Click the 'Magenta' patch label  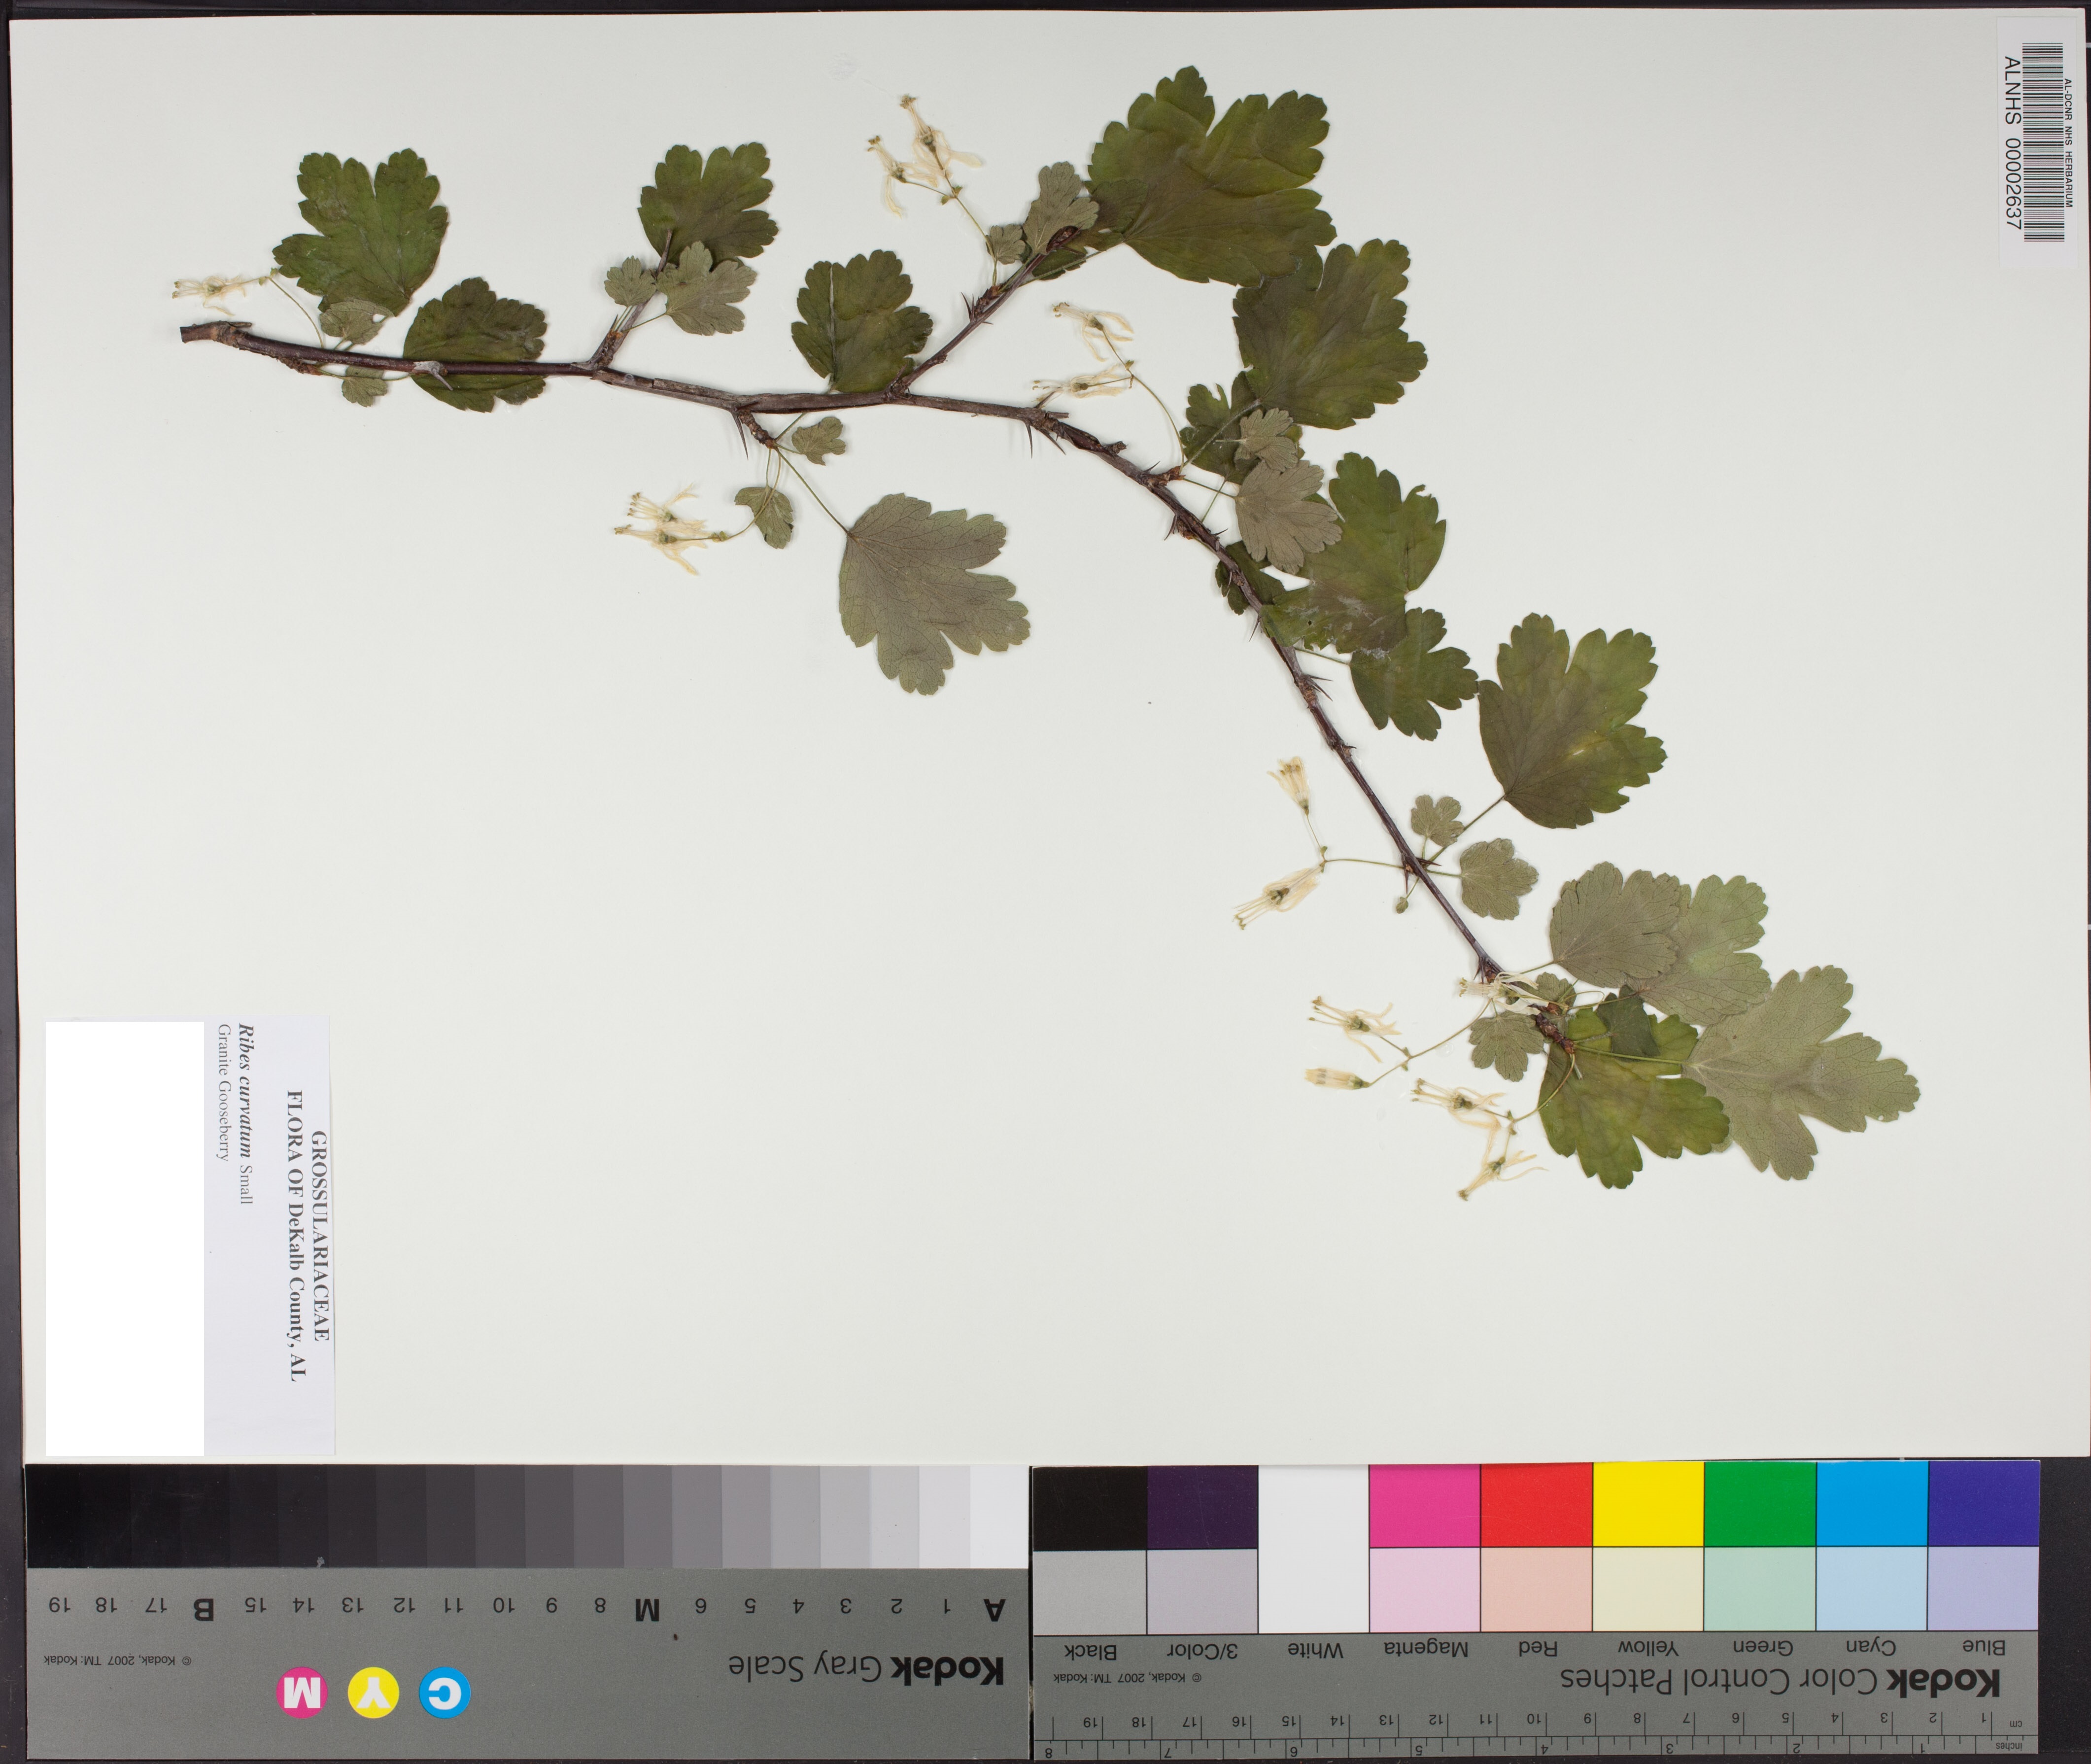coord(1425,1648)
